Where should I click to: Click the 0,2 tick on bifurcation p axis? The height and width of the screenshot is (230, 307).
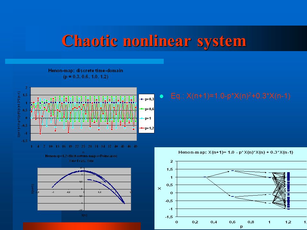[195, 222]
